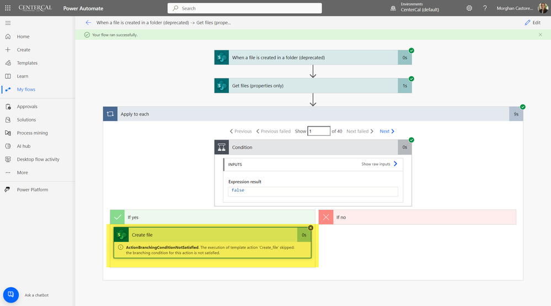Go to Next iteration
Screen dimensions: 551x306
387,131
